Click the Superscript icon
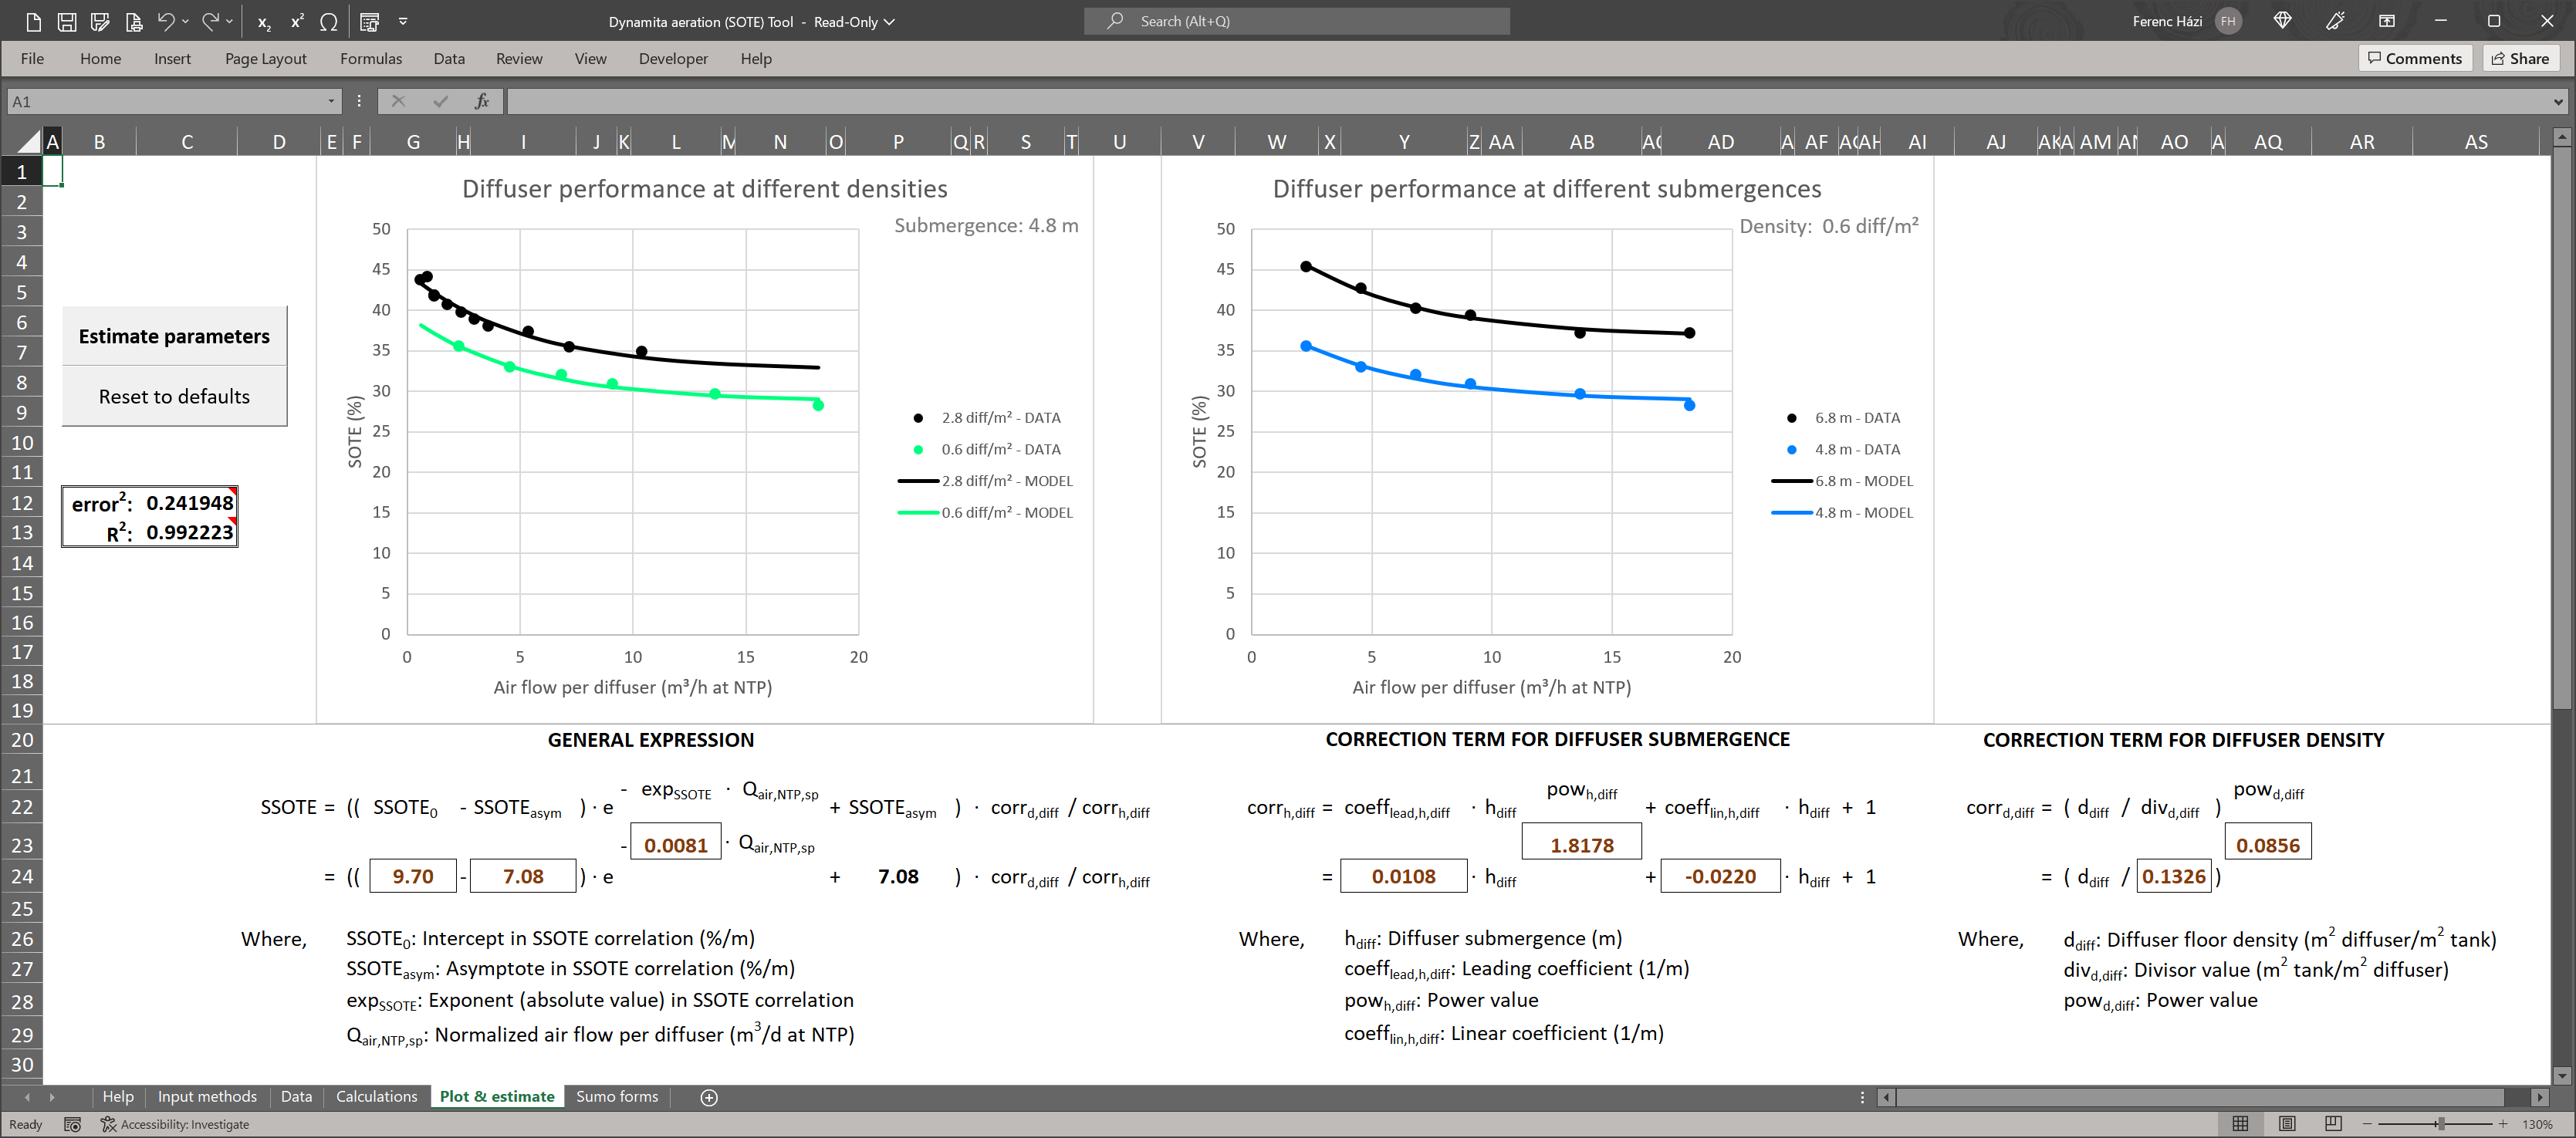This screenshot has width=2576, height=1138. [x=297, y=21]
